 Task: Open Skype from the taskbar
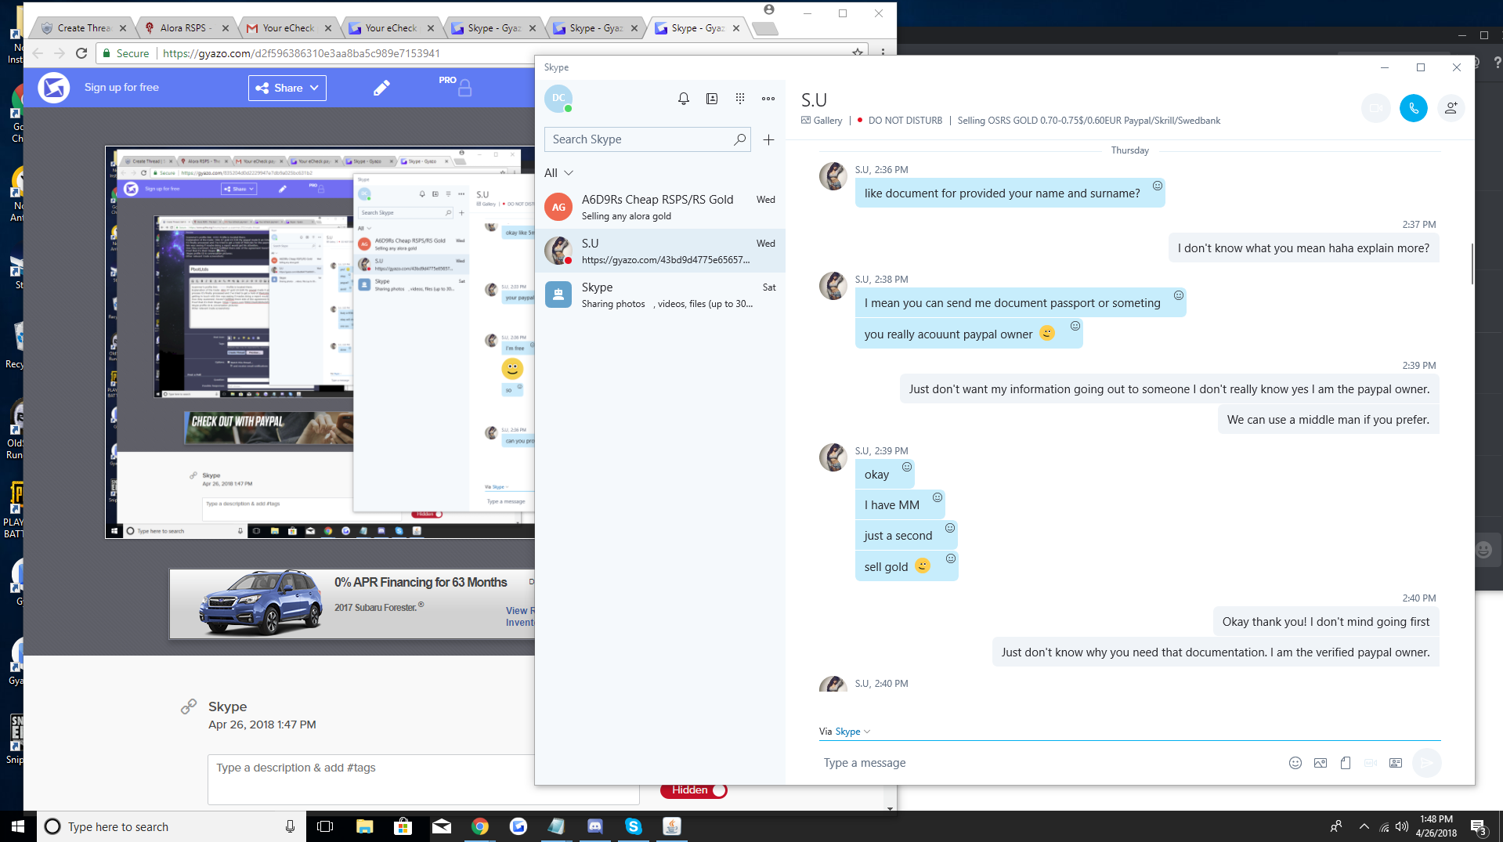point(634,826)
